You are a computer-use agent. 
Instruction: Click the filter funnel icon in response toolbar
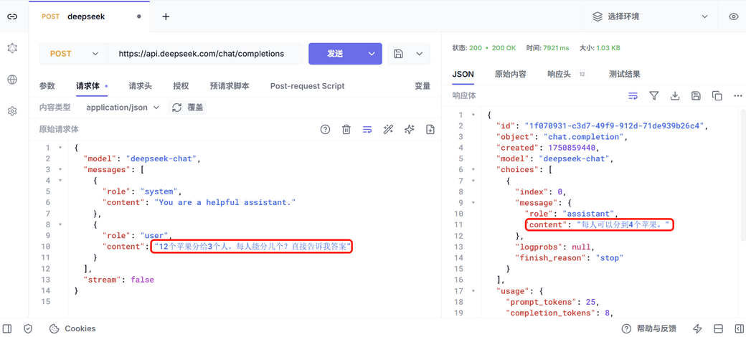(x=653, y=96)
